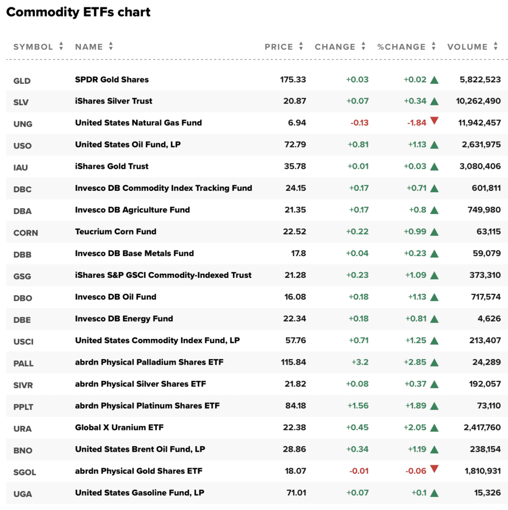
Task: Open the Global X Uranium ETF
Action: [119, 427]
